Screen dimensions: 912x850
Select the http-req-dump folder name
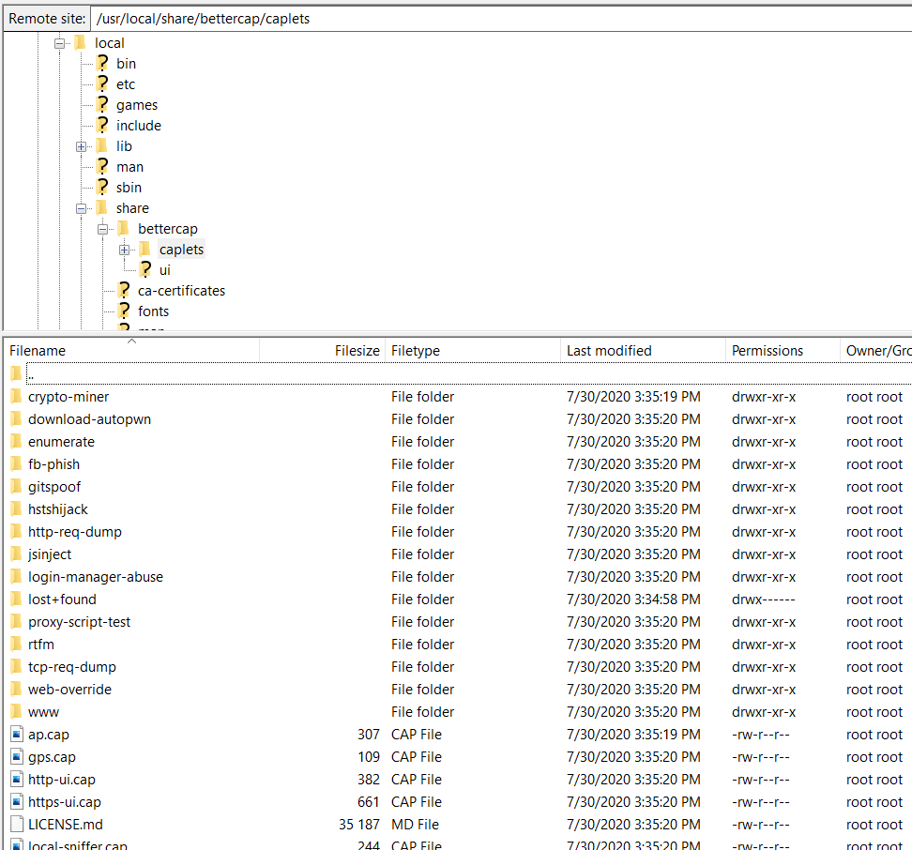pos(75,532)
